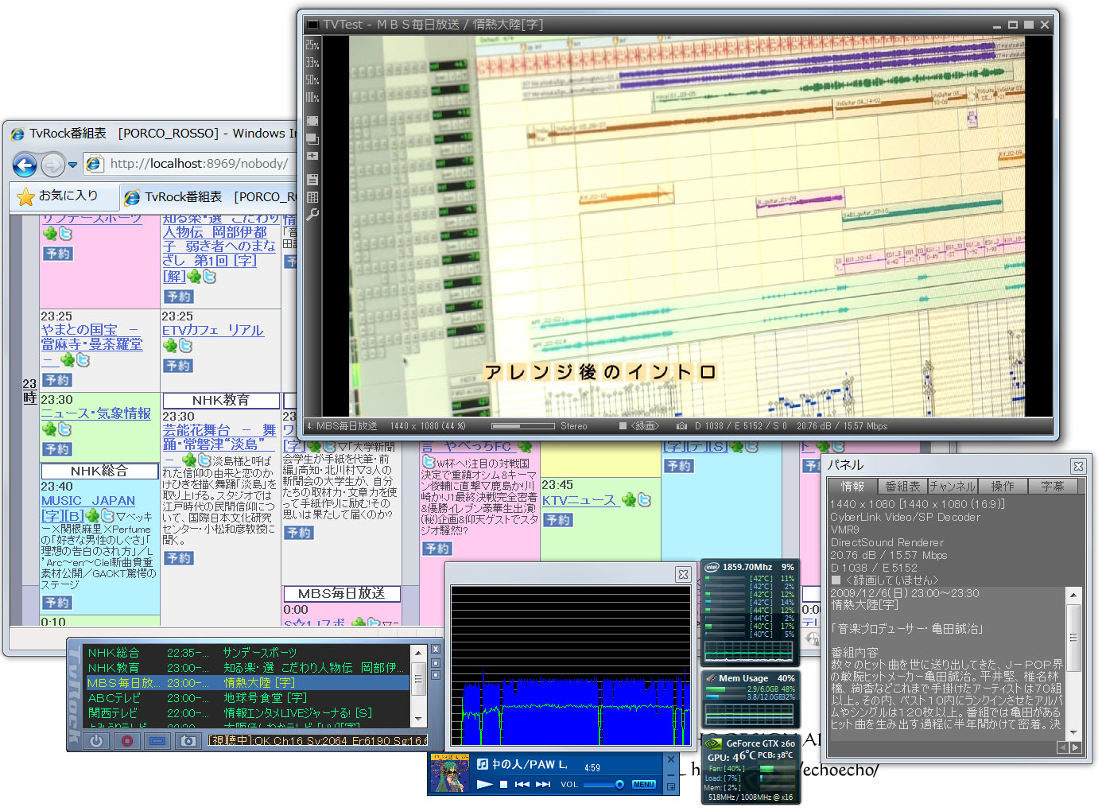This screenshot has width=1102, height=811.
Task: Open the favorites star お気に入り
Action: coord(58,196)
